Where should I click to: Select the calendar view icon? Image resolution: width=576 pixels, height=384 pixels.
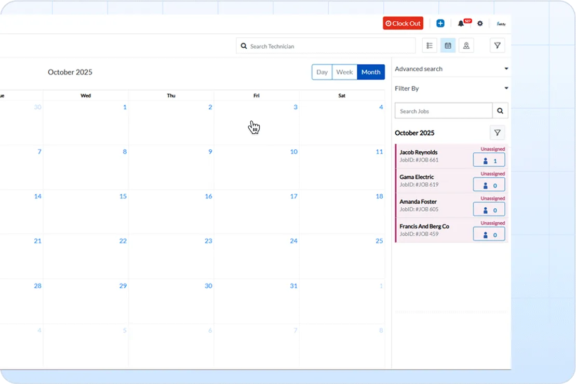coord(448,46)
